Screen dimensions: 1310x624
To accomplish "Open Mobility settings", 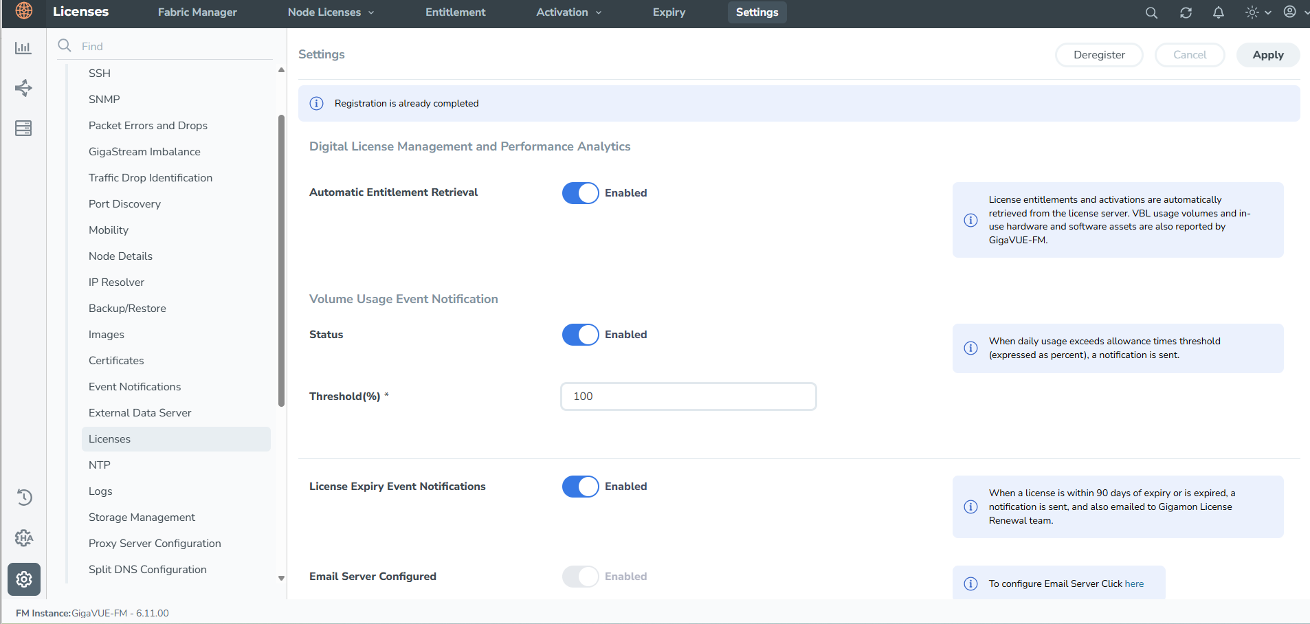I will [x=109, y=230].
